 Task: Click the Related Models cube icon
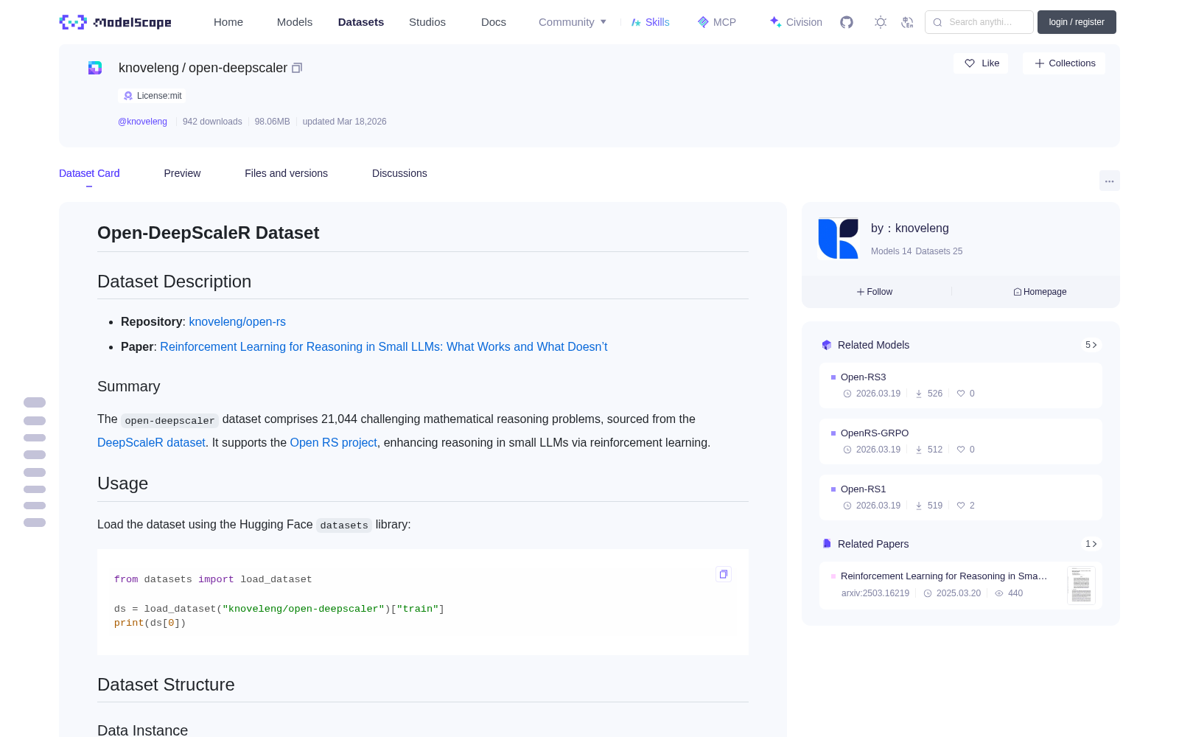point(827,345)
